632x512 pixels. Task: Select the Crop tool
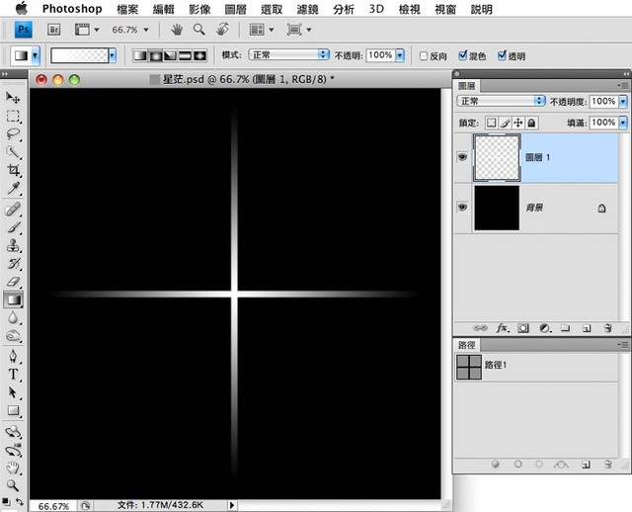coord(13,170)
